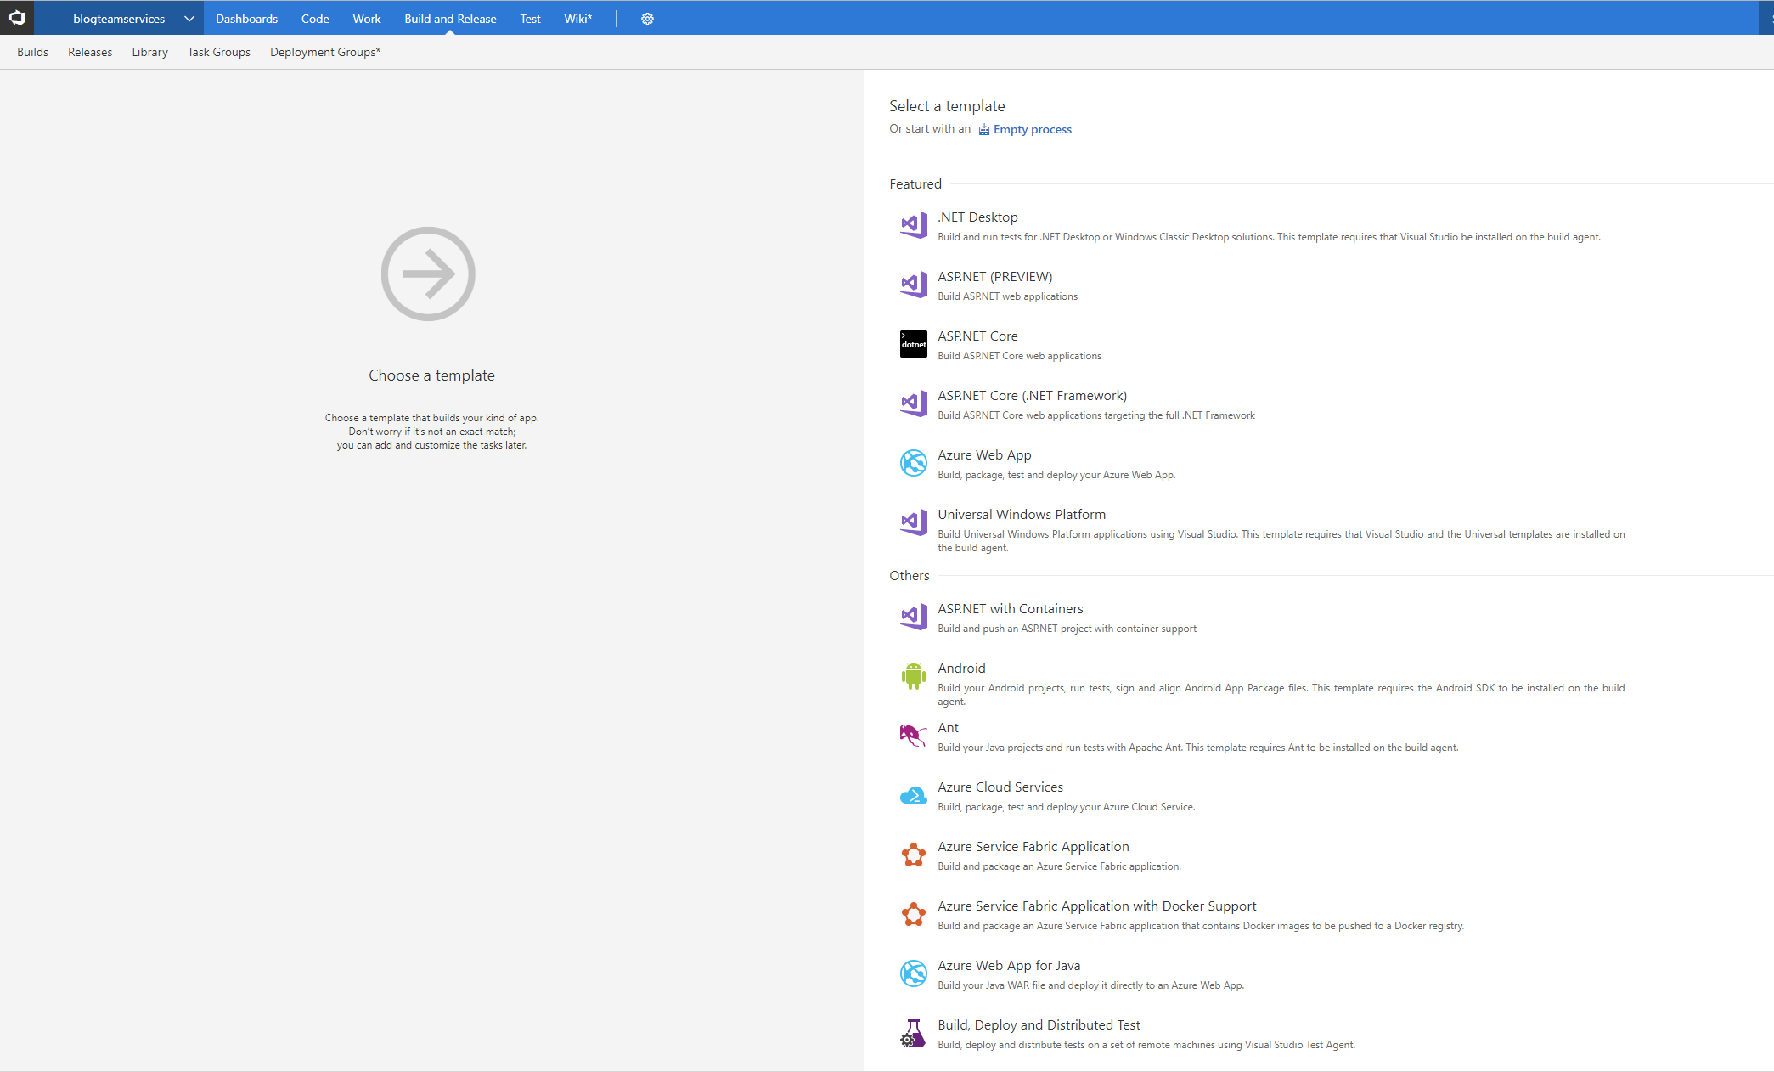Click the Azure Web App for Java icon
This screenshot has height=1072, width=1774.
coord(914,973)
